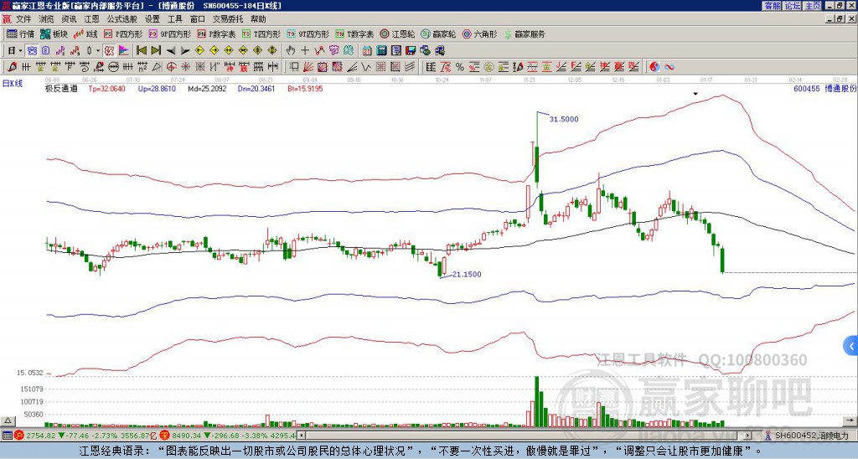Click the 主页 button in title bar
This screenshot has height=459, width=858.
point(813,6)
